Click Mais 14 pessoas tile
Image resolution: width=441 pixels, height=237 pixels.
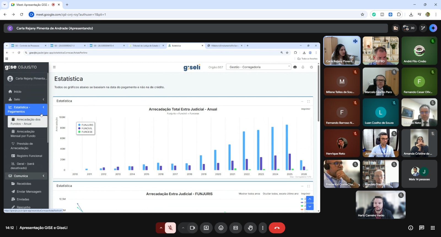[419, 174]
